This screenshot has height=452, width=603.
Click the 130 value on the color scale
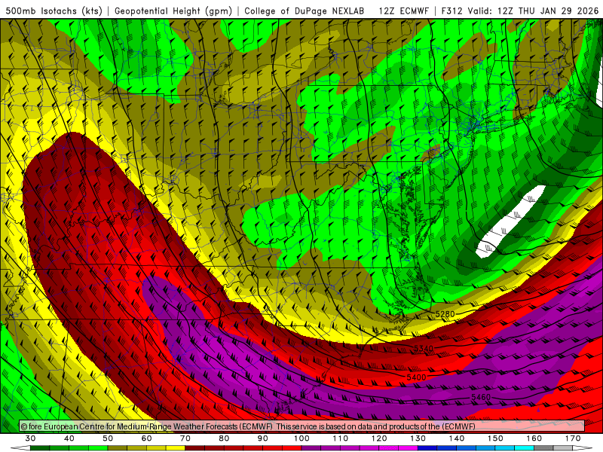[x=418, y=438]
